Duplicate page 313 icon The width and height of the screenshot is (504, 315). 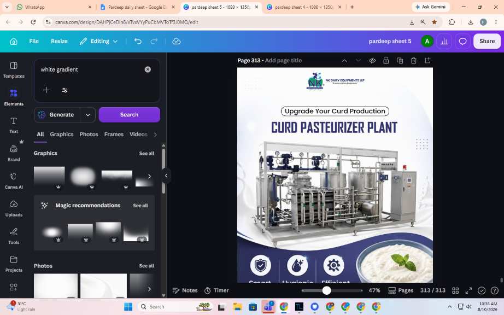400,60
